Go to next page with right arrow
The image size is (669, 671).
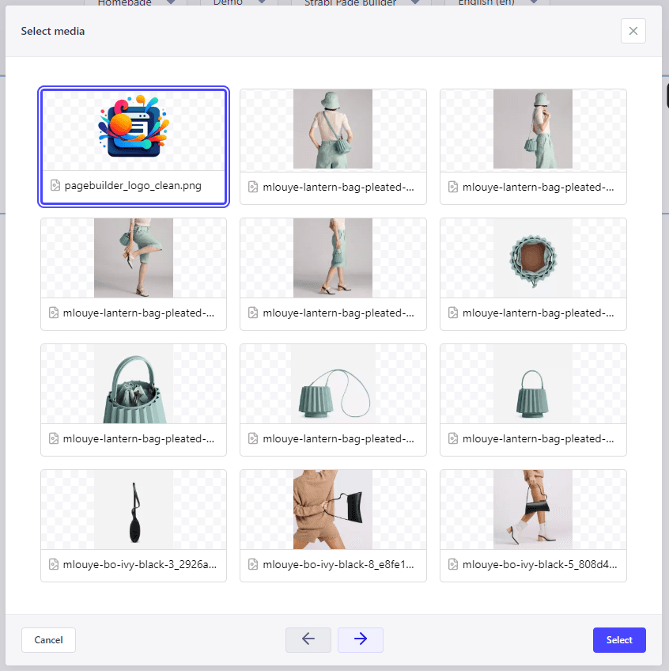360,640
